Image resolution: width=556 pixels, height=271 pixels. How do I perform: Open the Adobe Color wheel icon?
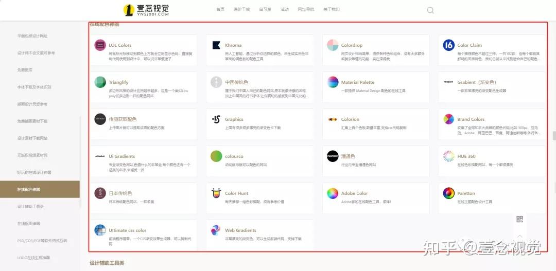pyautogui.click(x=333, y=193)
